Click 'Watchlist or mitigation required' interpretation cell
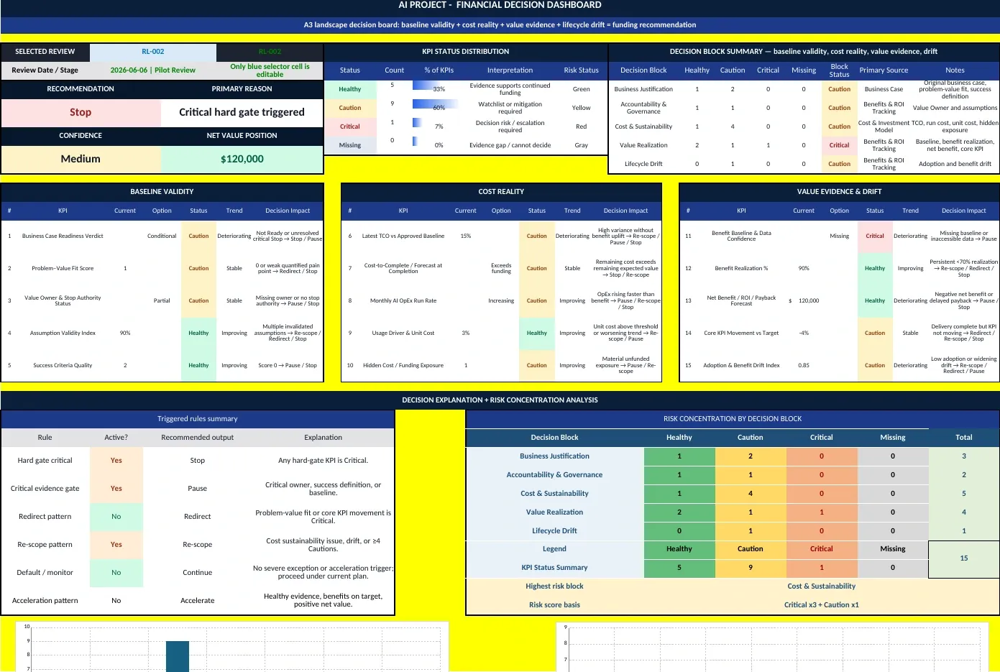This screenshot has width=1000, height=672. [x=510, y=108]
